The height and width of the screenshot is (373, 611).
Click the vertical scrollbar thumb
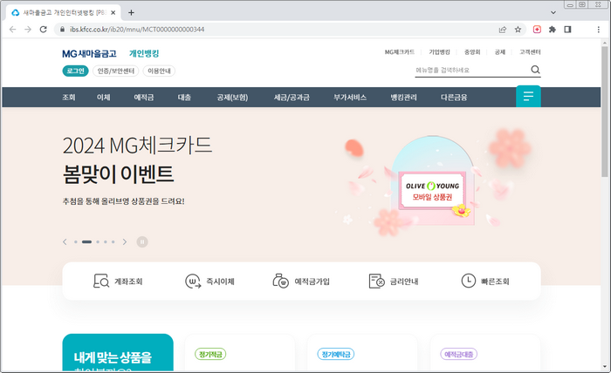coord(605,112)
